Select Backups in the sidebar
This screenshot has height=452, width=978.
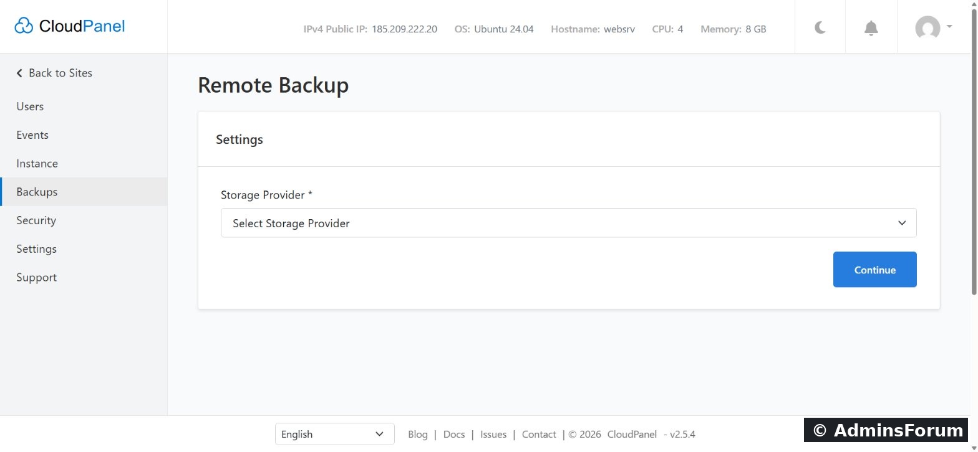pos(84,192)
